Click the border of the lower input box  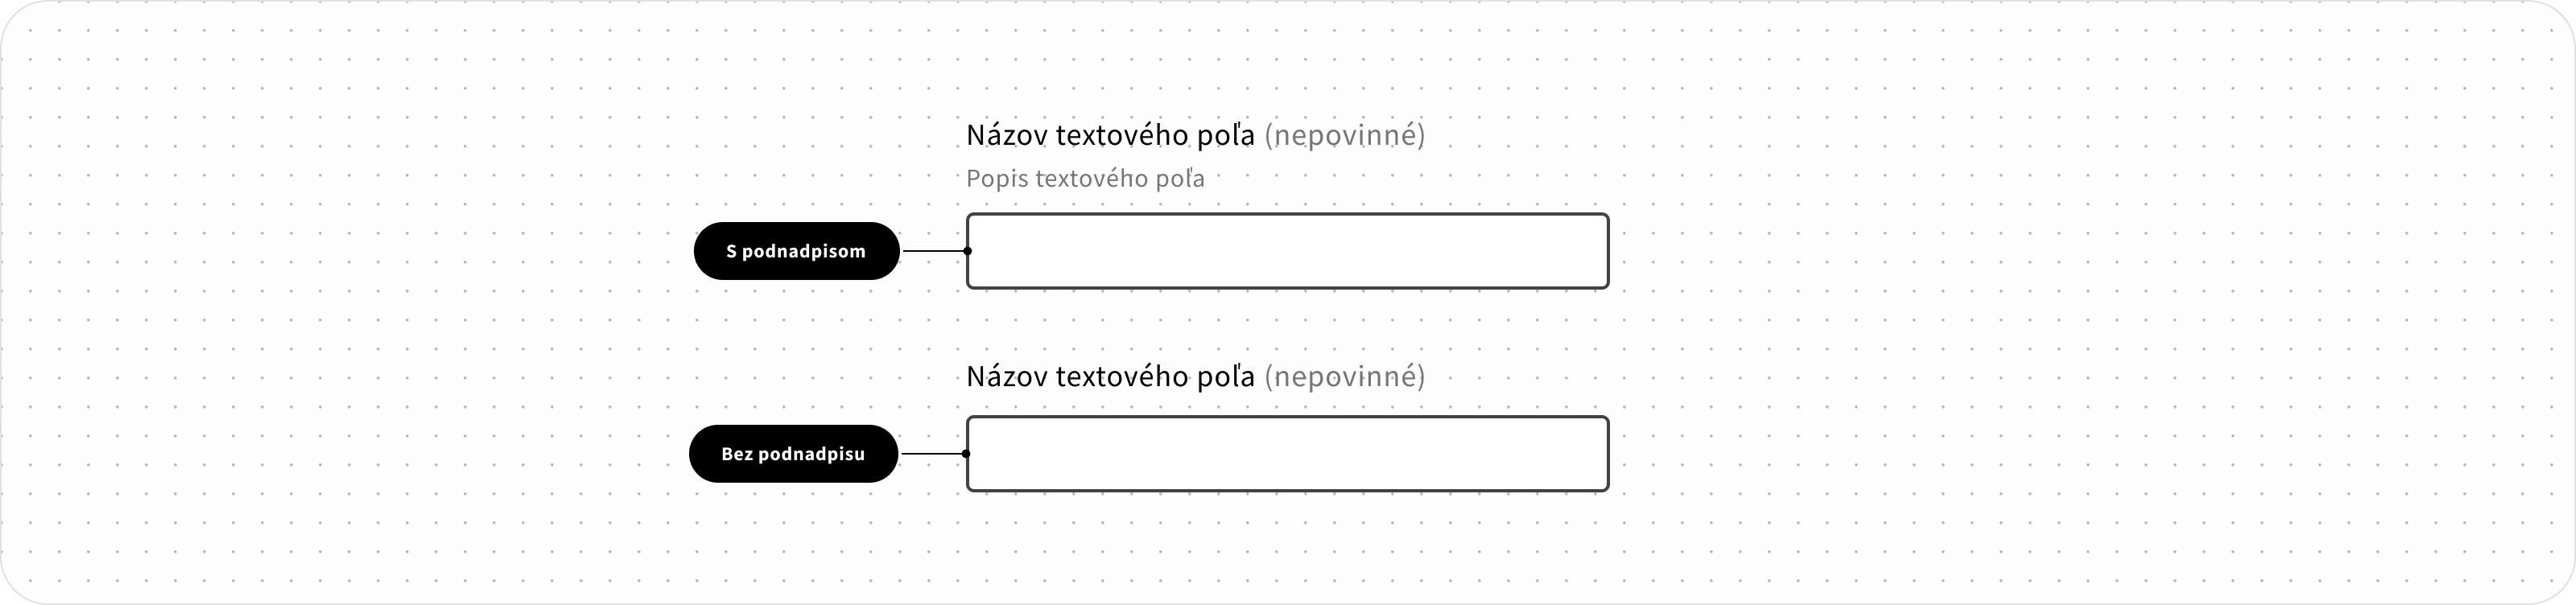pos(1286,417)
